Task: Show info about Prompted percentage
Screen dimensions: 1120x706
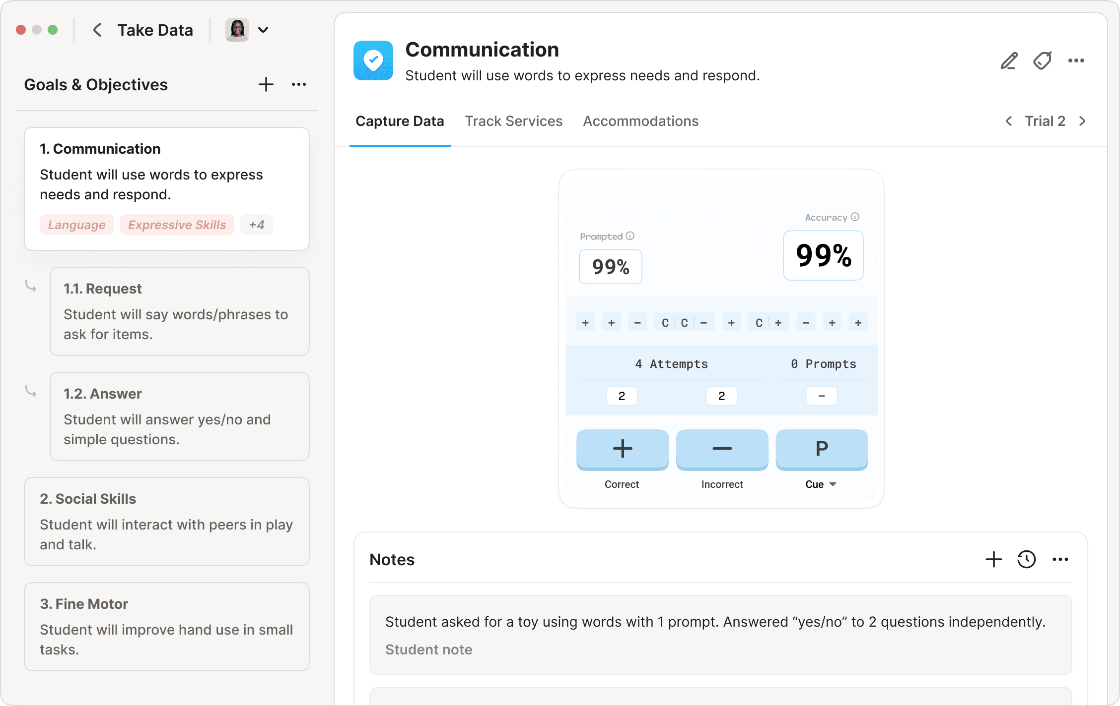Action: point(630,236)
